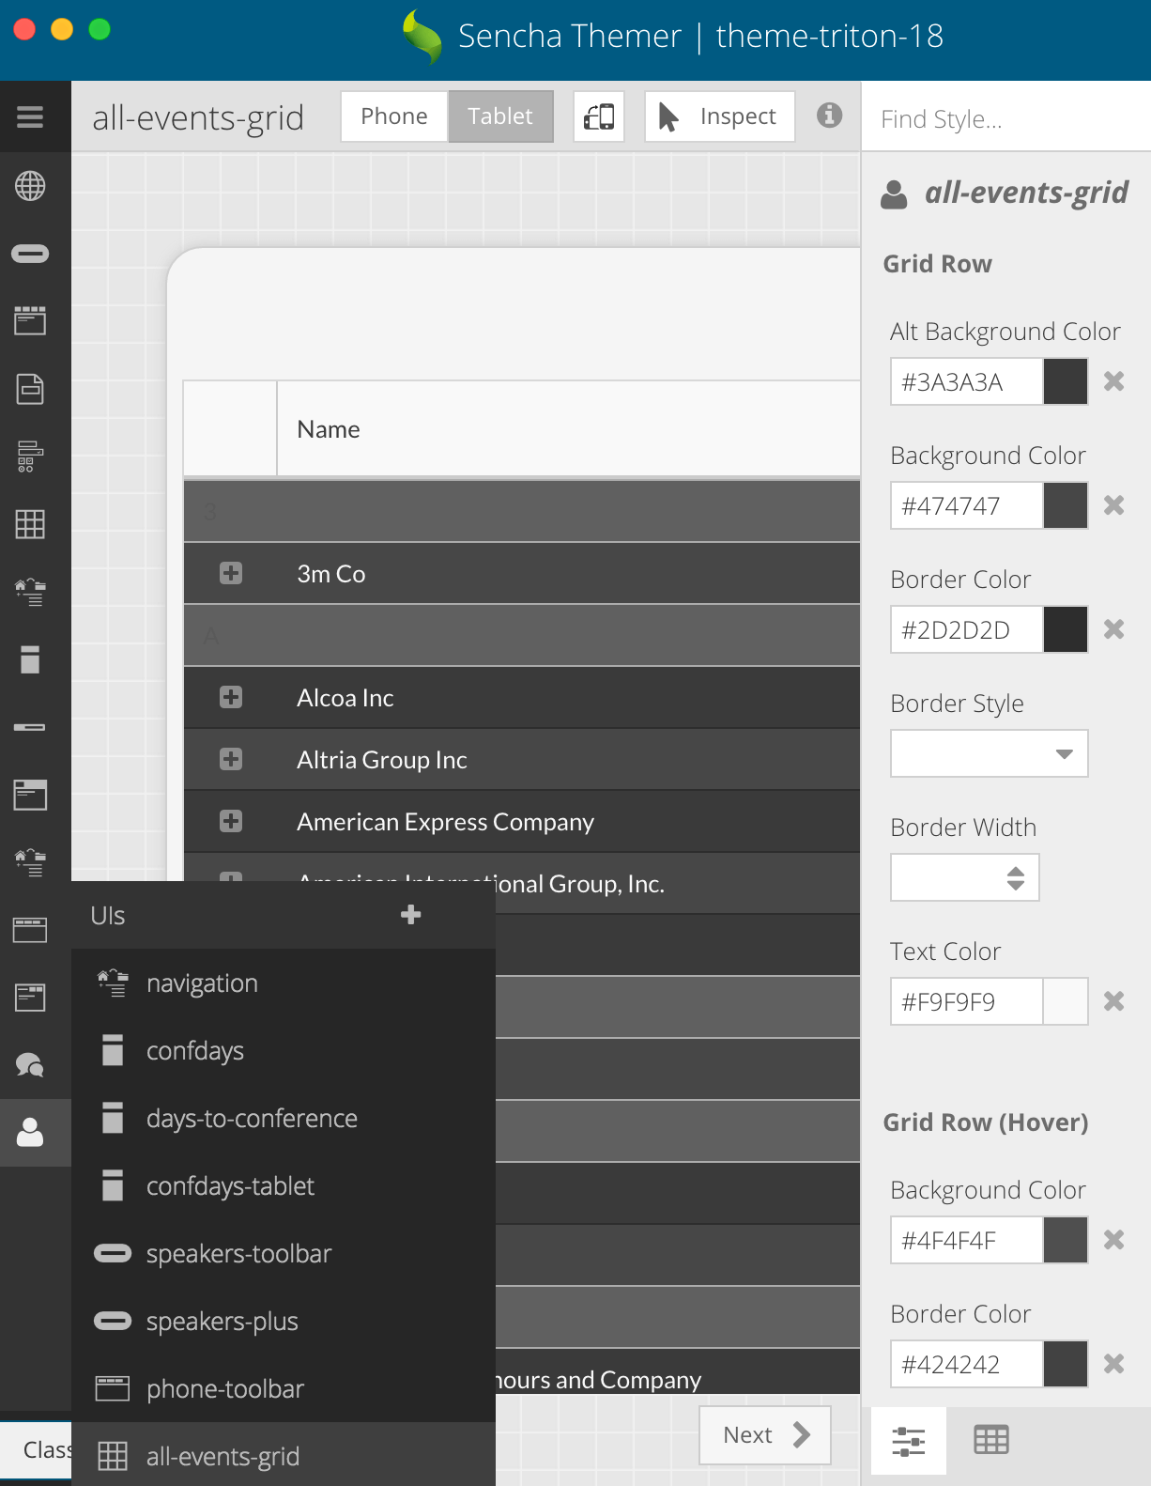
Task: Switch preview to Phone
Action: click(394, 116)
